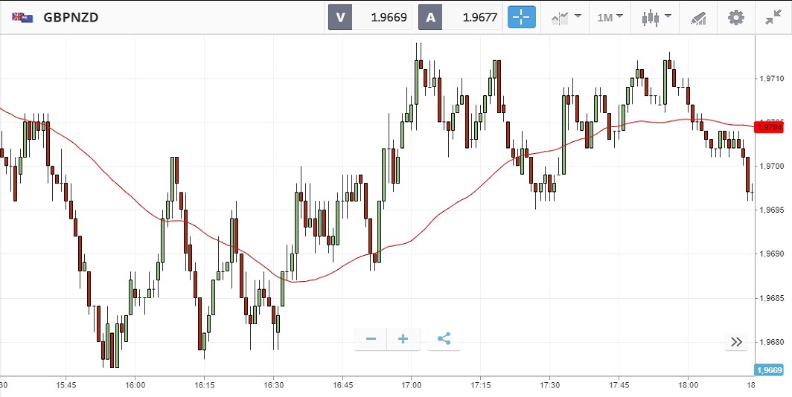Click the New Zealand flag icon
Image resolution: width=792 pixels, height=397 pixels.
(x=22, y=17)
